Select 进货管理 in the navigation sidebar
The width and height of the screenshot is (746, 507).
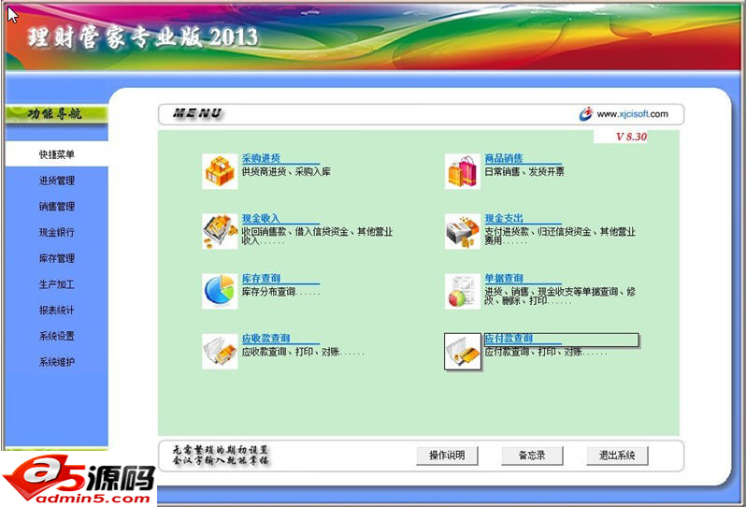tap(57, 181)
